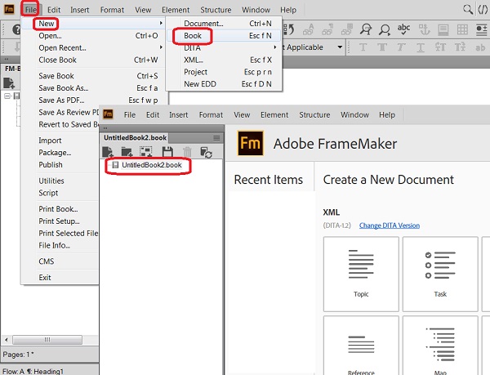Open the character catalog icon with letter A

click(x=309, y=29)
